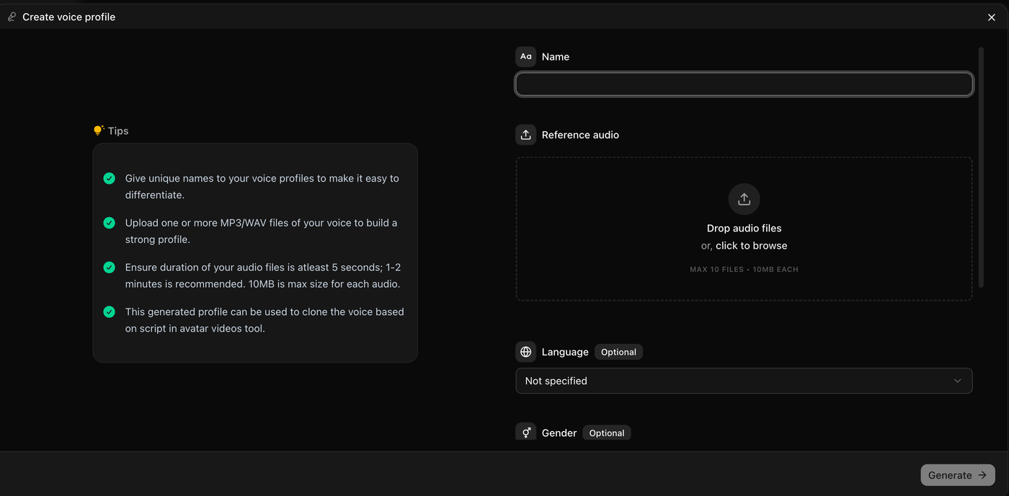Click the Language globe icon

[526, 352]
